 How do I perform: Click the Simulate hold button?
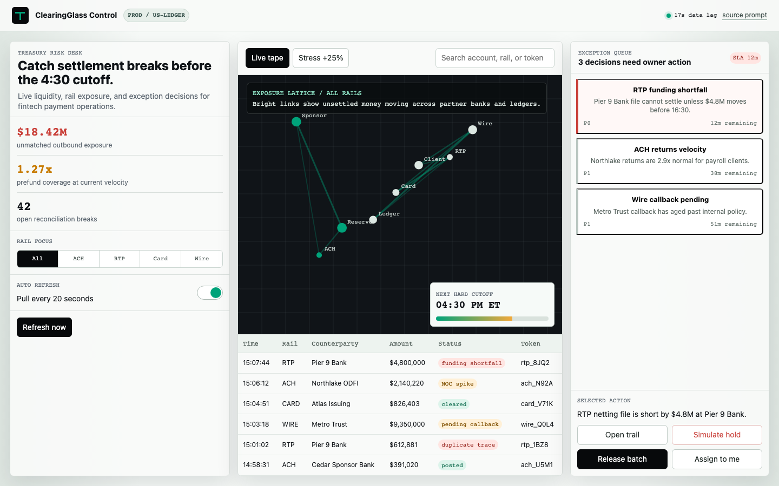pyautogui.click(x=717, y=435)
